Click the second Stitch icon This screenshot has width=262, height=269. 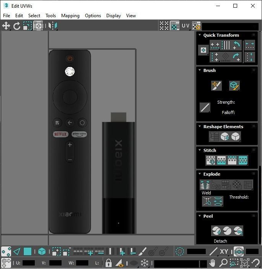pos(221,160)
